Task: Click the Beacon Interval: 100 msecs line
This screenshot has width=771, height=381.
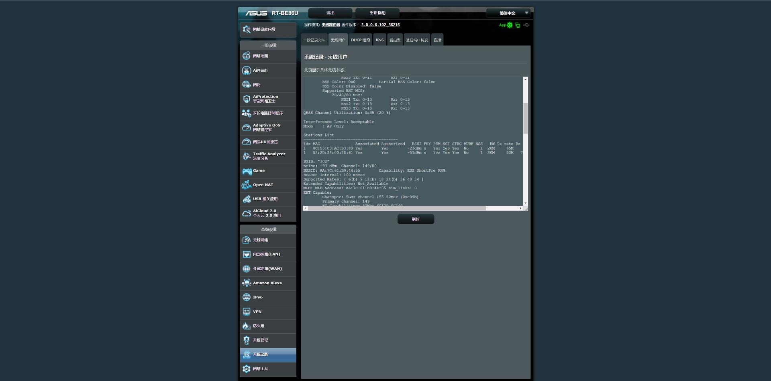Action: pos(334,175)
